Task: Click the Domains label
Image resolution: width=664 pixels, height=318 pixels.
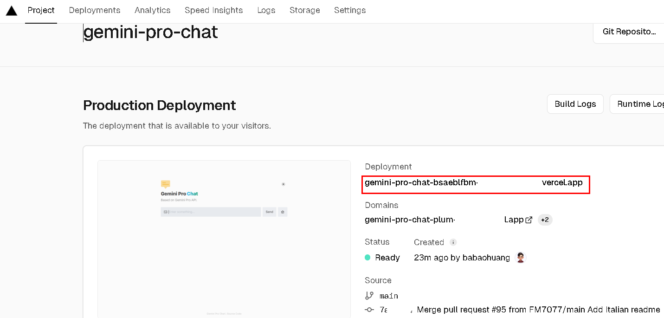Action: (x=381, y=205)
